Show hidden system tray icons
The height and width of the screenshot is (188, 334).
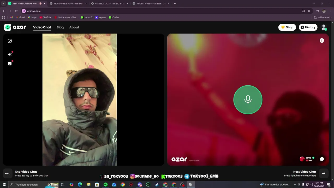[x=295, y=185]
